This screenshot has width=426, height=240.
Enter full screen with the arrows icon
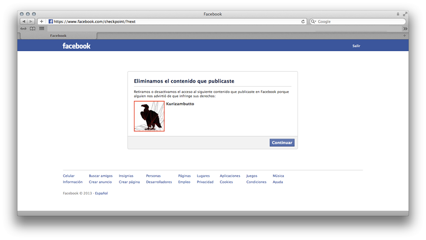405,14
